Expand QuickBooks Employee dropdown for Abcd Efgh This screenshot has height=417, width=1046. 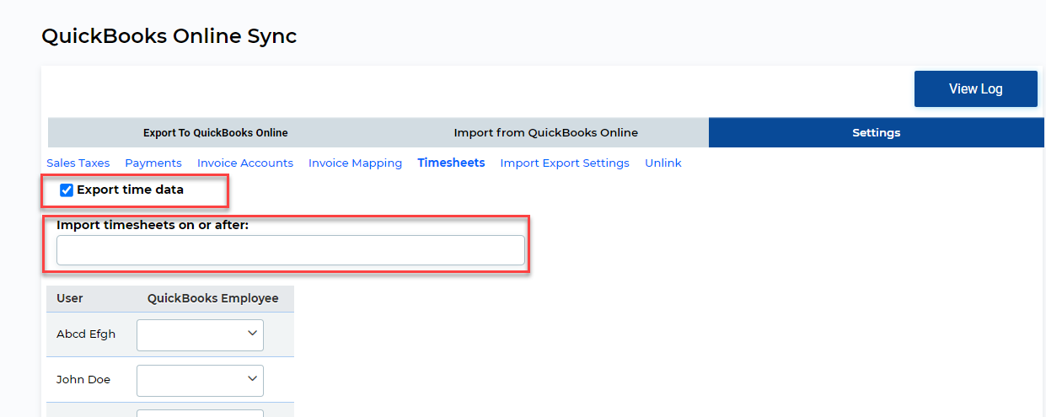tap(200, 334)
